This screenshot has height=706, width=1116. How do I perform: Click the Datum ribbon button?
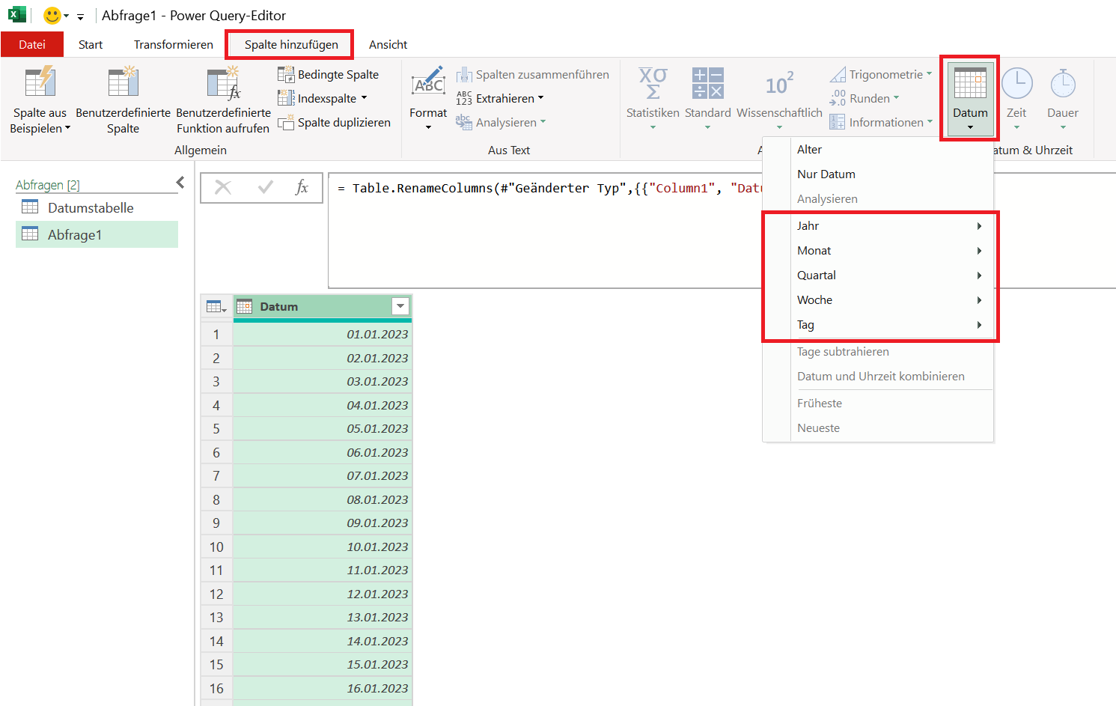click(970, 98)
